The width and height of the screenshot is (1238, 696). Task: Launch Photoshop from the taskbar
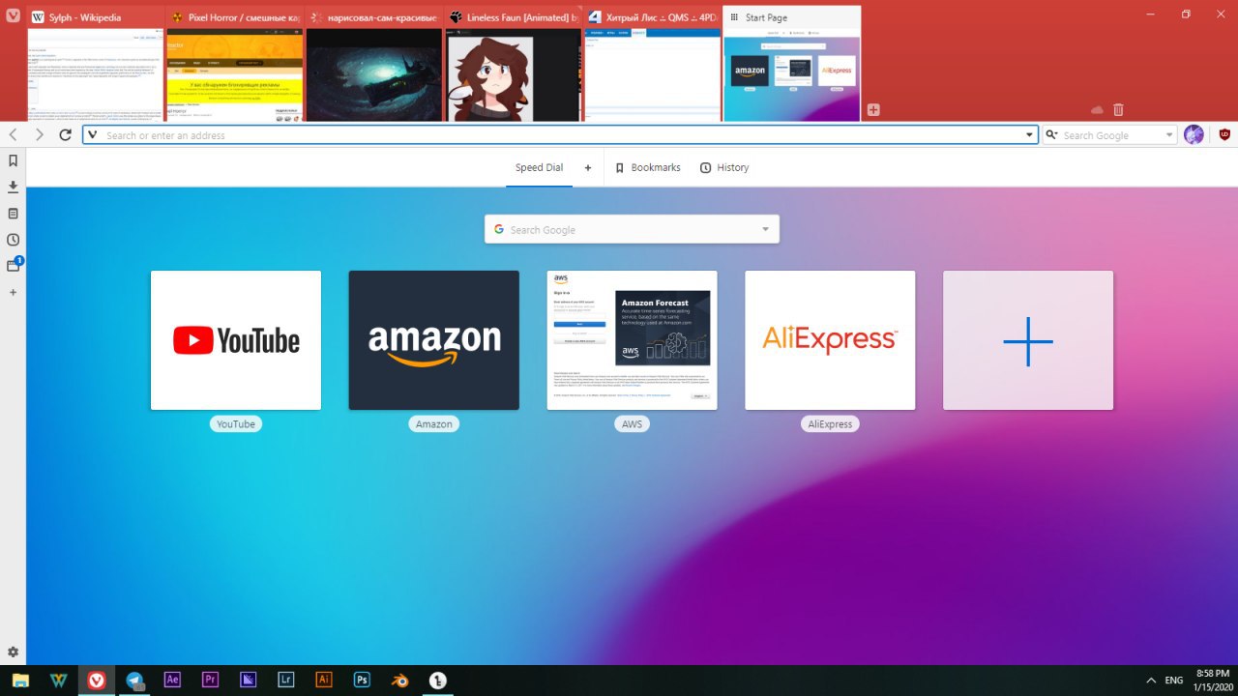pyautogui.click(x=362, y=680)
